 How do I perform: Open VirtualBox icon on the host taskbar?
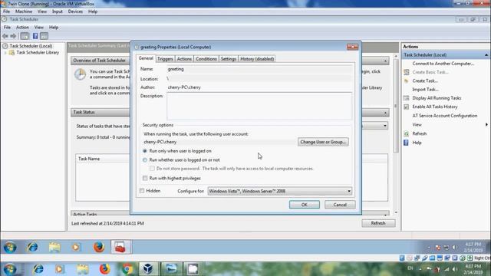(148, 269)
